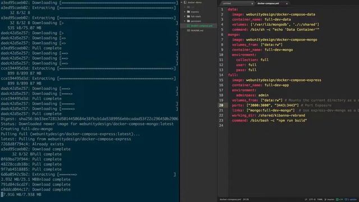
Task: Click the green git changes indicator
Action: click(x=339, y=200)
